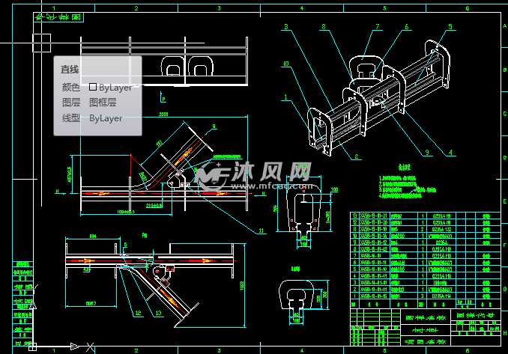Screen dimensions: 508x354
Task: Click the 图样名称 title block cell
Action: tap(426, 318)
